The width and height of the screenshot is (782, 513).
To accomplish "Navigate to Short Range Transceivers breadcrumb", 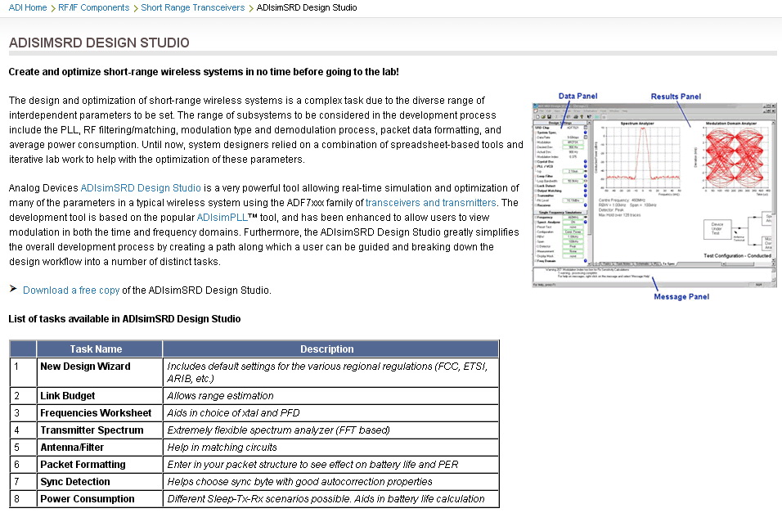I will (x=192, y=7).
